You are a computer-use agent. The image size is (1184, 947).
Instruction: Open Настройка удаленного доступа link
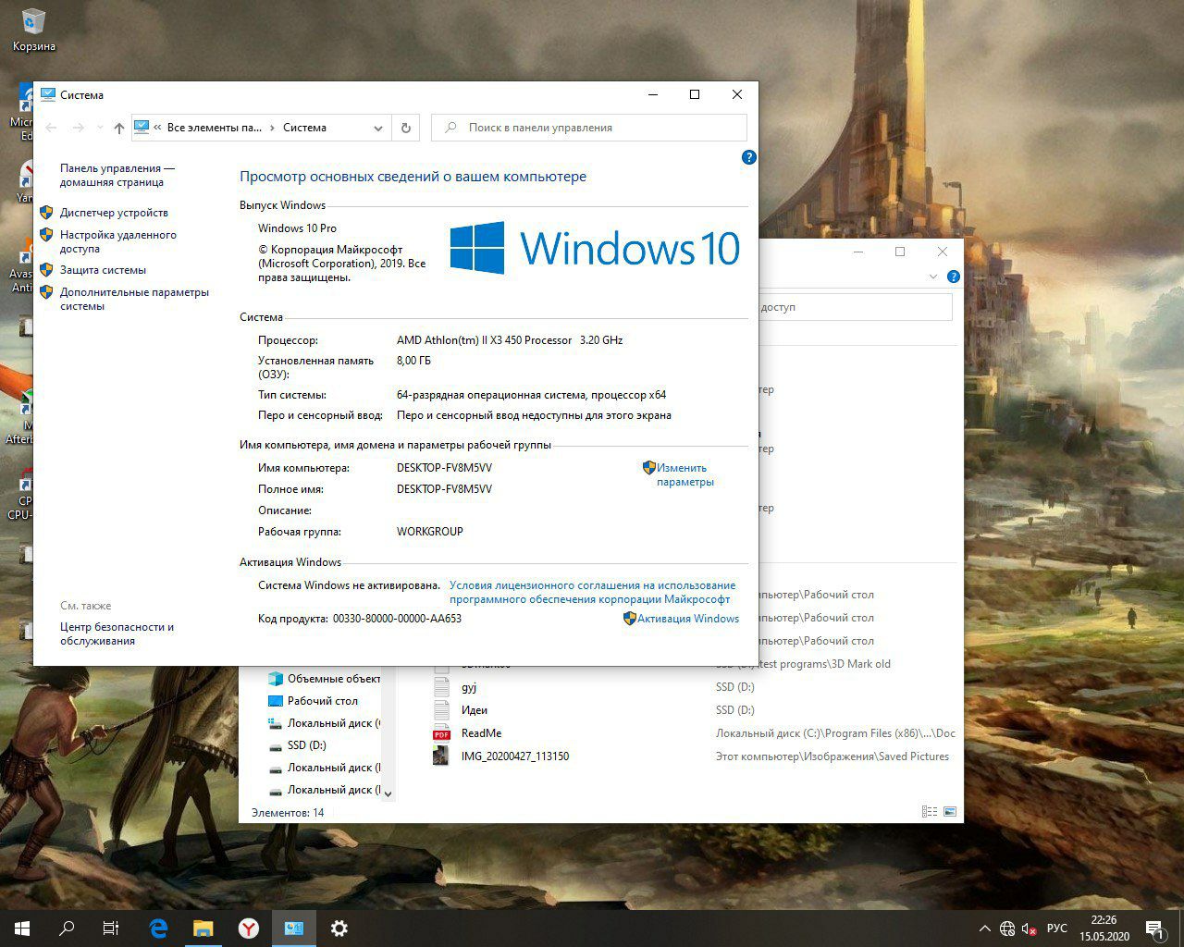[x=118, y=241]
